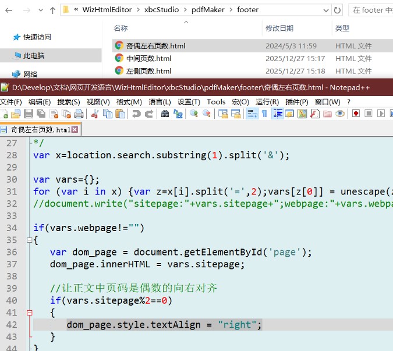The height and width of the screenshot is (351, 393).
Task: Click the Cut scissors icon
Action: 94,114
